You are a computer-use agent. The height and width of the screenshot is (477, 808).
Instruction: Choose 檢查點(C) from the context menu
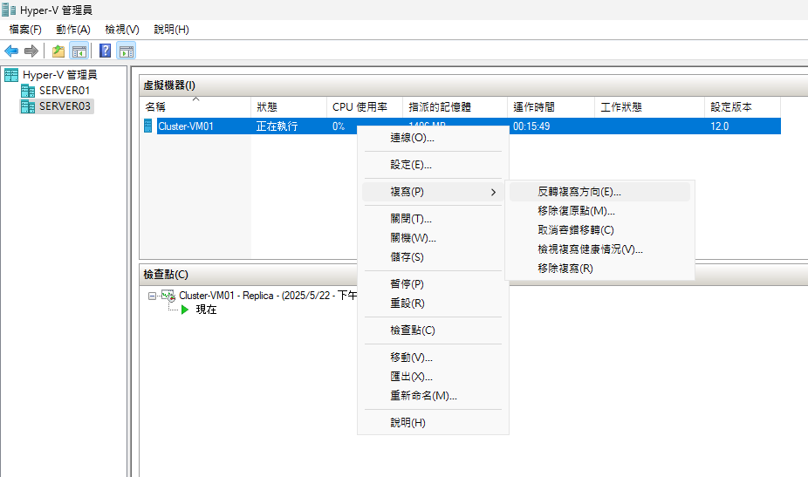pos(412,330)
